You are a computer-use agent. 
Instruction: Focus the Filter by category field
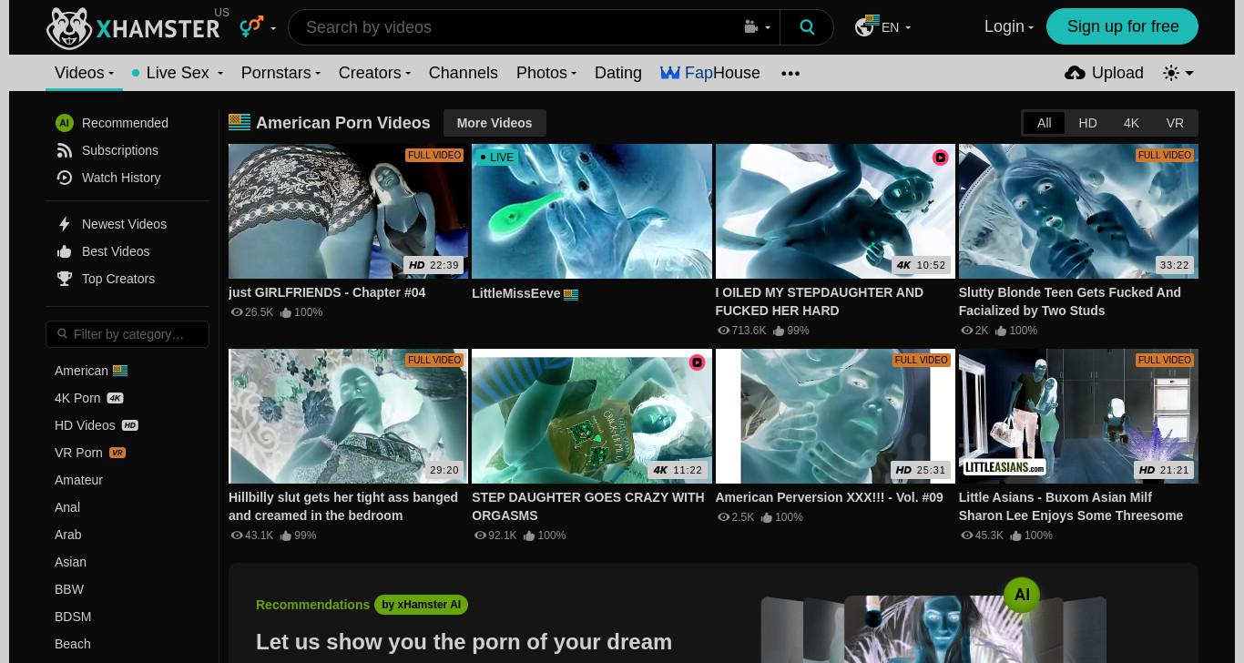pos(127,334)
